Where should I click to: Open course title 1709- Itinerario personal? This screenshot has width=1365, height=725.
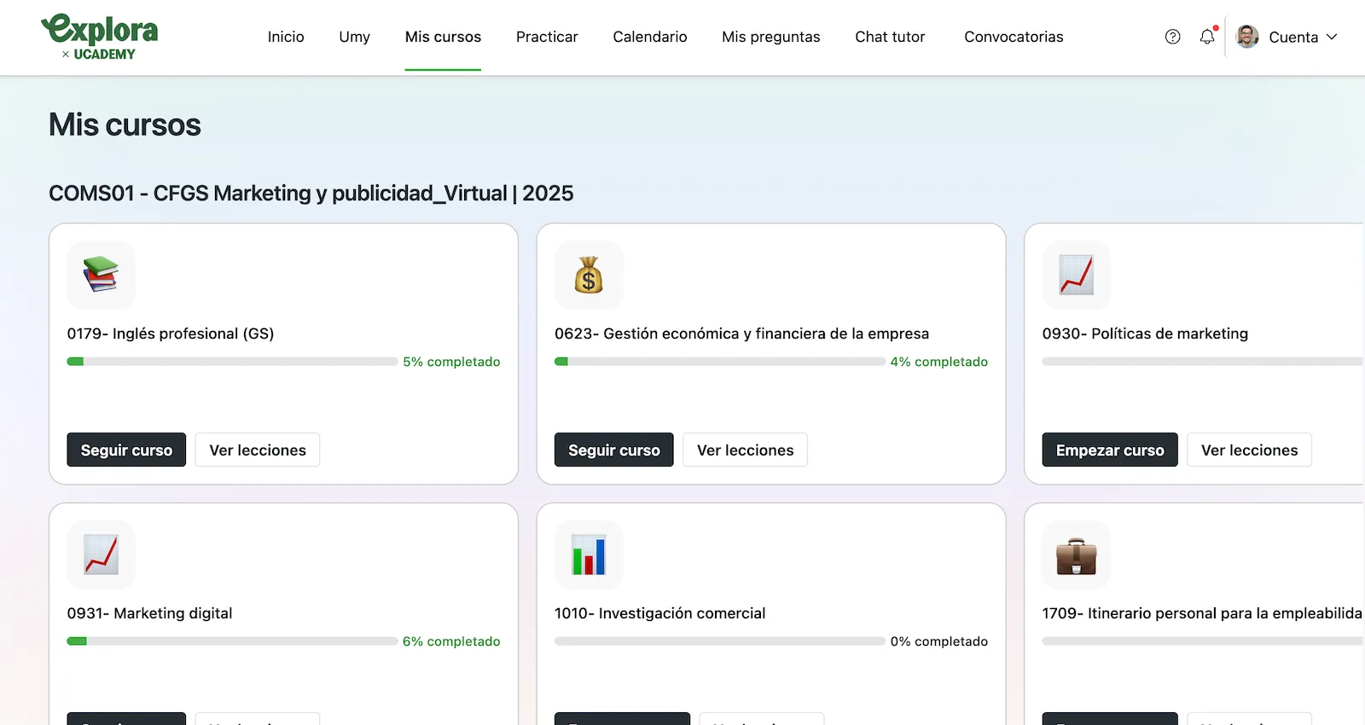tap(1202, 613)
